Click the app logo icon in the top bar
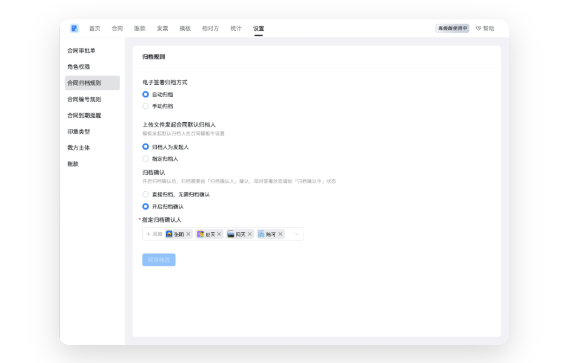The height and width of the screenshot is (363, 567). pyautogui.click(x=75, y=28)
